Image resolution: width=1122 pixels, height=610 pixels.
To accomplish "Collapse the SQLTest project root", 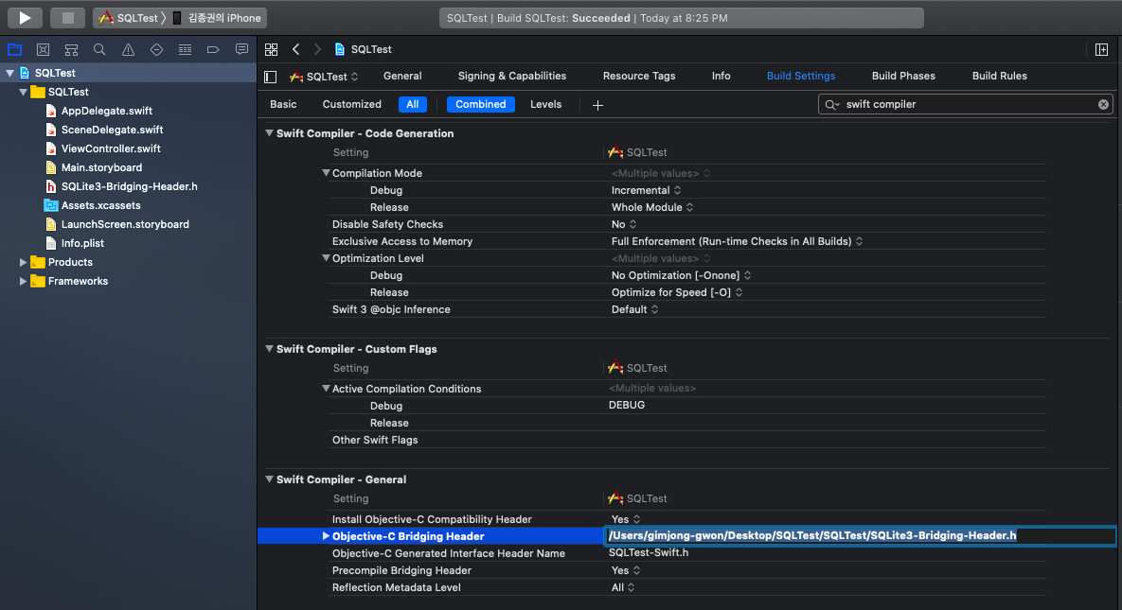I will 10,73.
